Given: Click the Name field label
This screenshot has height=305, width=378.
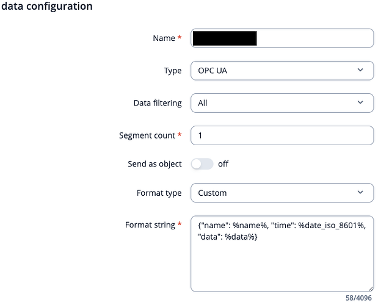Looking at the screenshot, I should pos(164,38).
